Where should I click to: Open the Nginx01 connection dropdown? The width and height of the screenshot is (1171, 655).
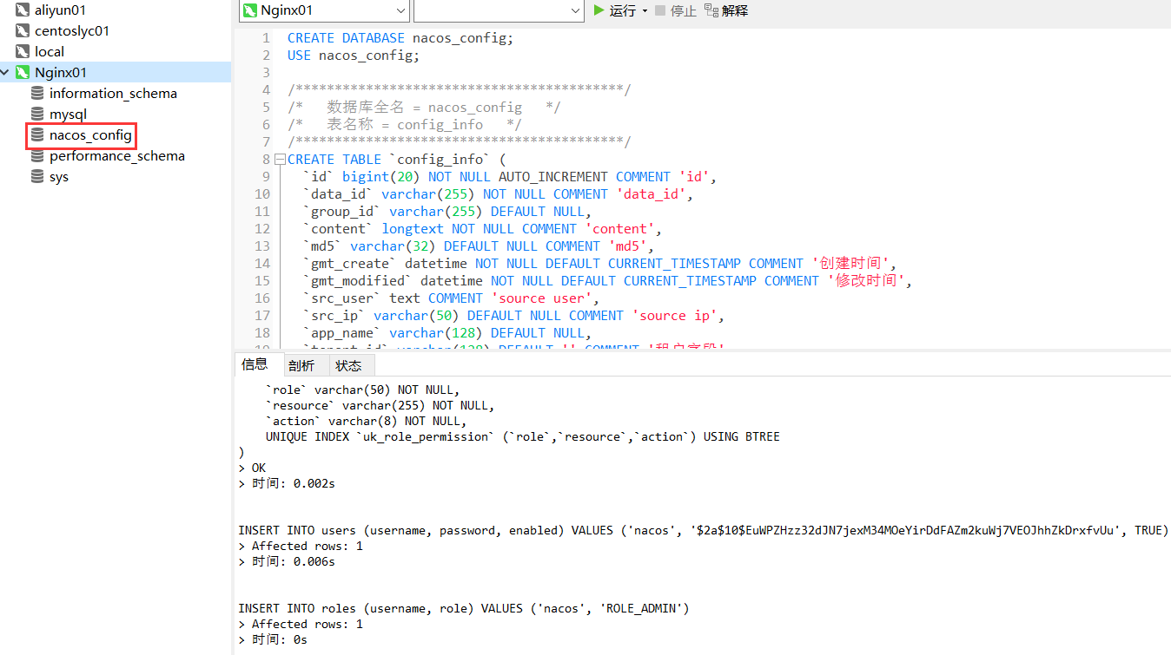tap(400, 10)
